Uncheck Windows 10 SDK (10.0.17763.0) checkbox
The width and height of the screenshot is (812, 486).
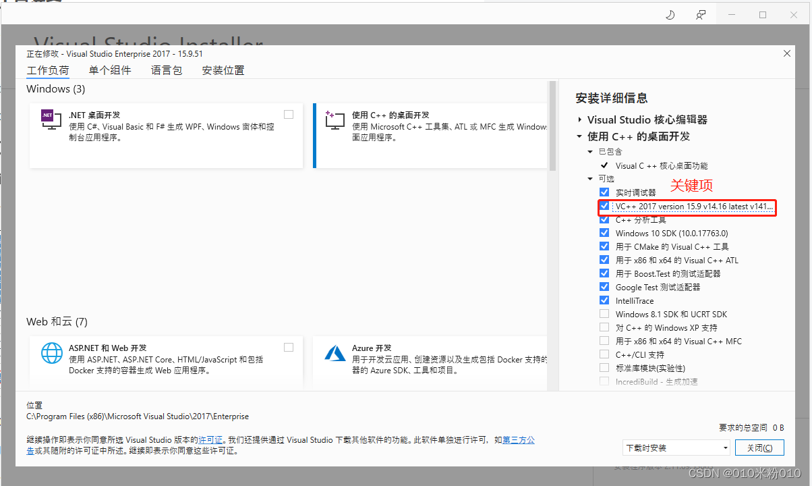pos(604,233)
